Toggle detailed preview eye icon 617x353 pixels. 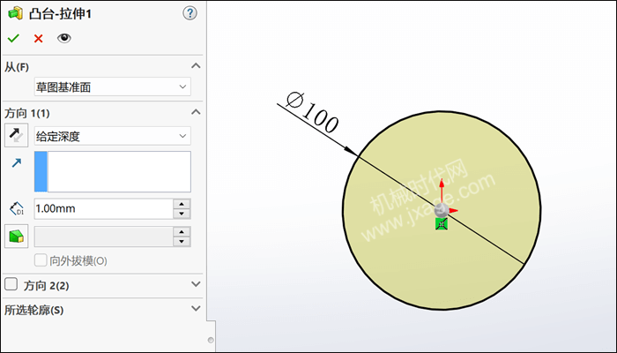[x=63, y=38]
